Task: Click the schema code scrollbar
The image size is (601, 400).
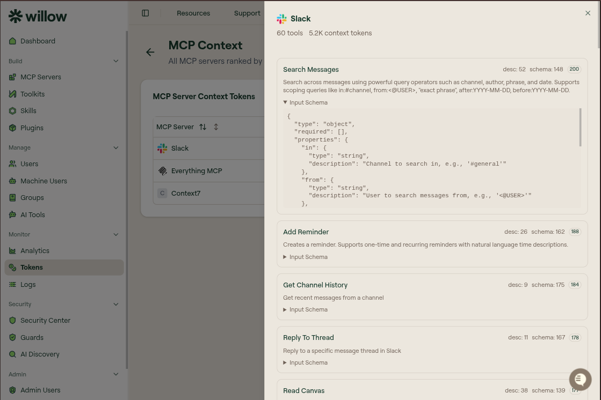Action: (x=580, y=127)
